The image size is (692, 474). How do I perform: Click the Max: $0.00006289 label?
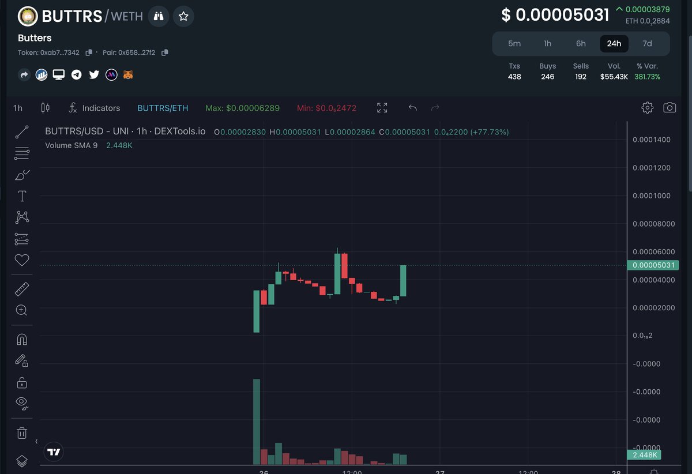tap(242, 108)
